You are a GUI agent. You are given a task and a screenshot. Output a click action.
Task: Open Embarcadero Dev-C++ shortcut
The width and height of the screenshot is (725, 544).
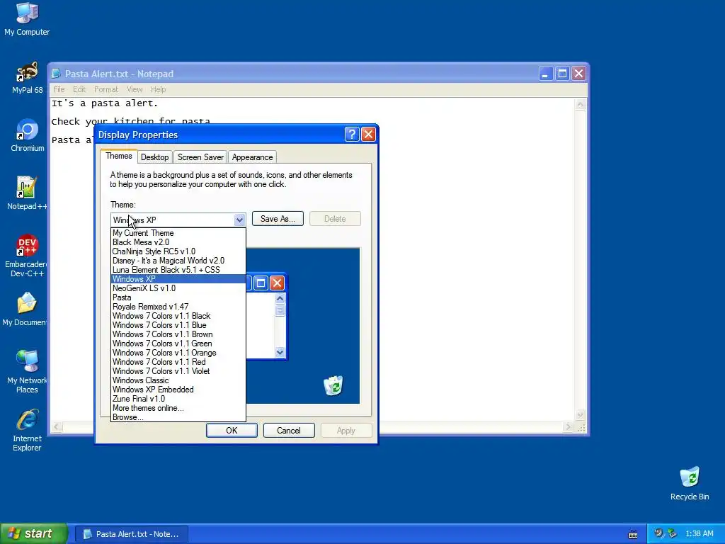[27, 256]
